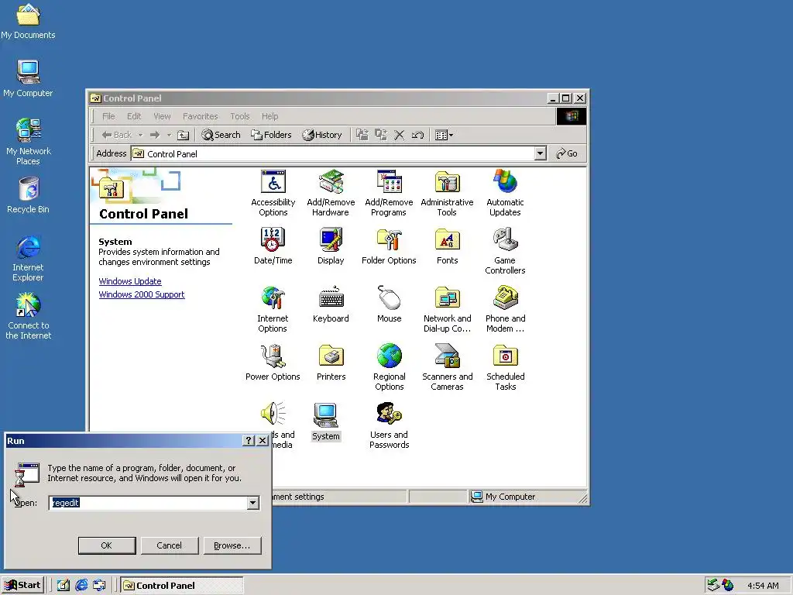Screen dimensions: 793x595
Task: Click the History toolbar button
Action: point(322,135)
